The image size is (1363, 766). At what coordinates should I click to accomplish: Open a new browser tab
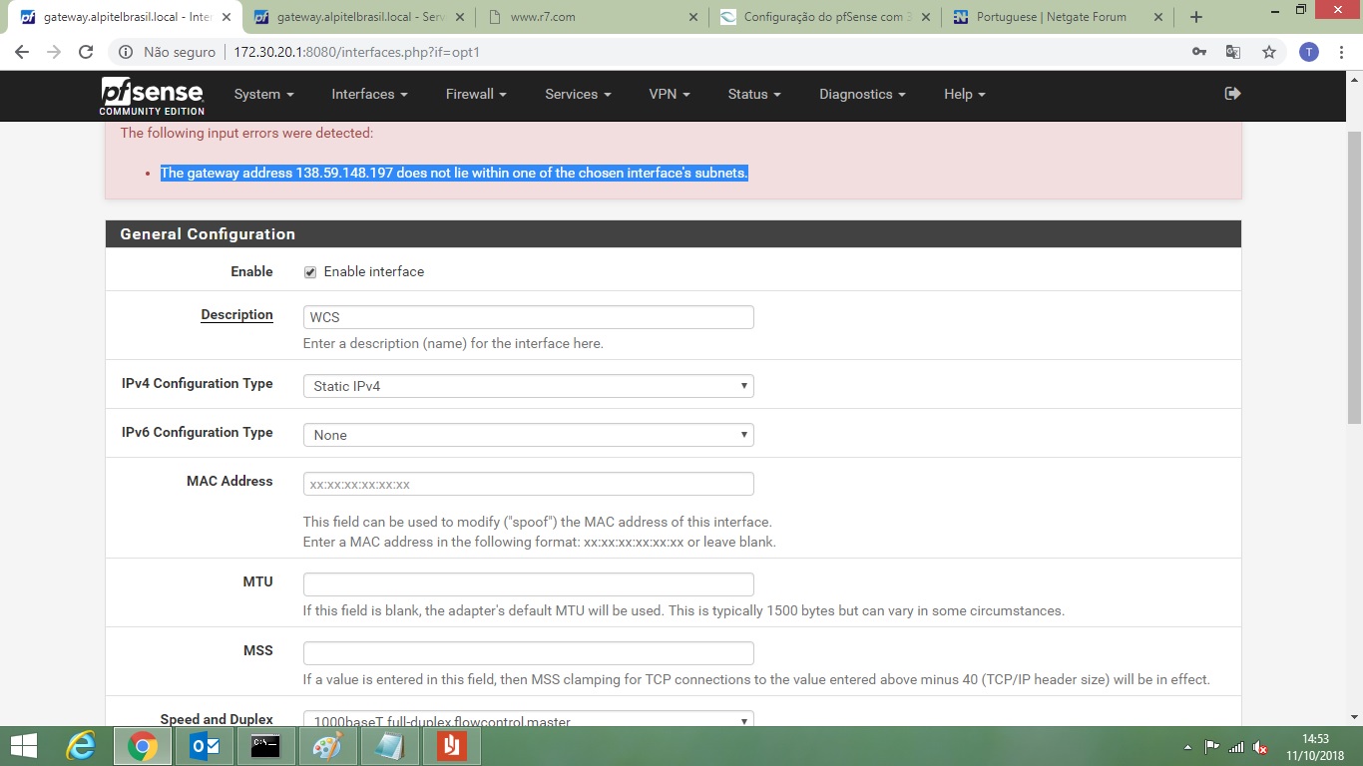pos(1196,17)
